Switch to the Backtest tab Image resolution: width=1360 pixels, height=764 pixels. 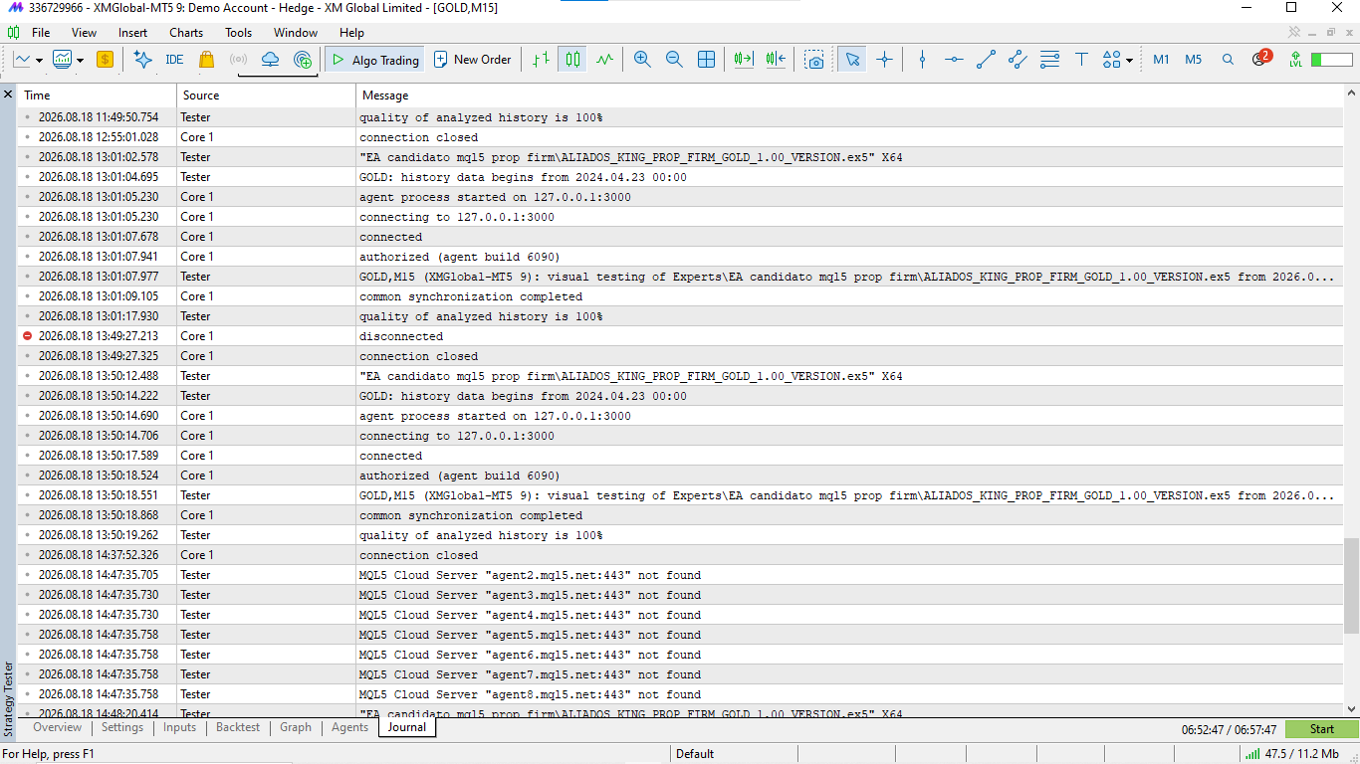[238, 727]
